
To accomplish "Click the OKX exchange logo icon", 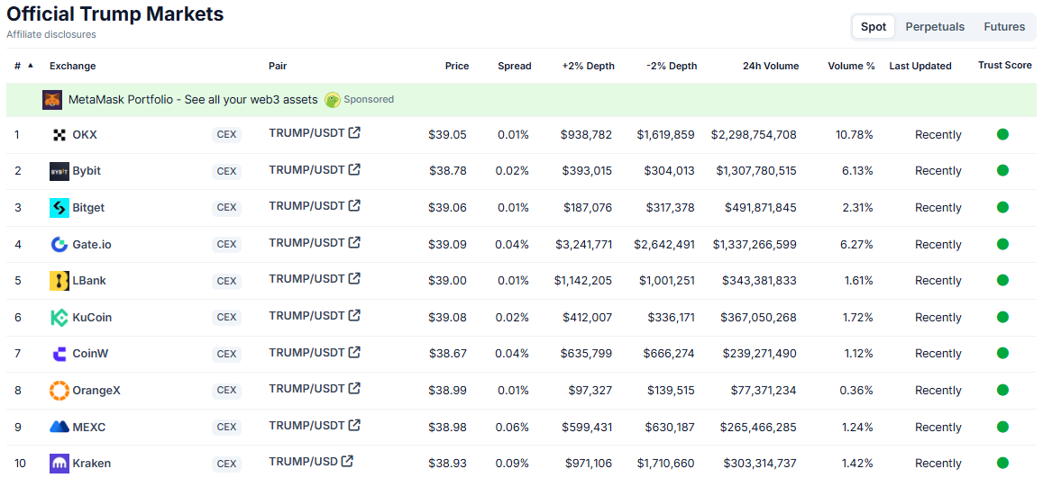I will (59, 135).
